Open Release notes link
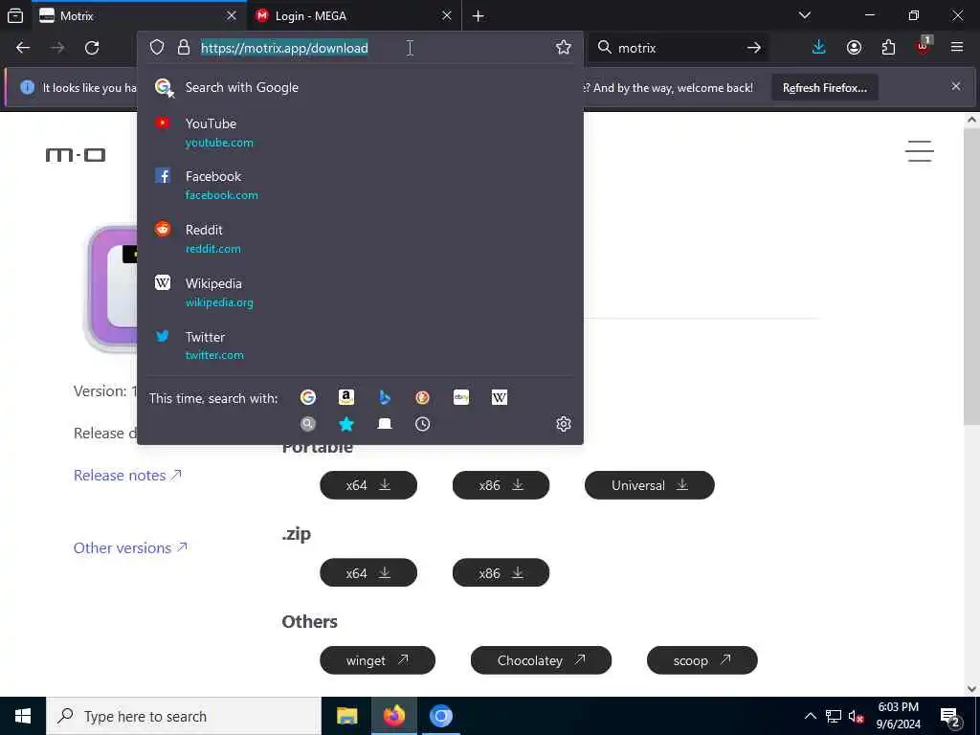The height and width of the screenshot is (735, 980). pos(127,475)
